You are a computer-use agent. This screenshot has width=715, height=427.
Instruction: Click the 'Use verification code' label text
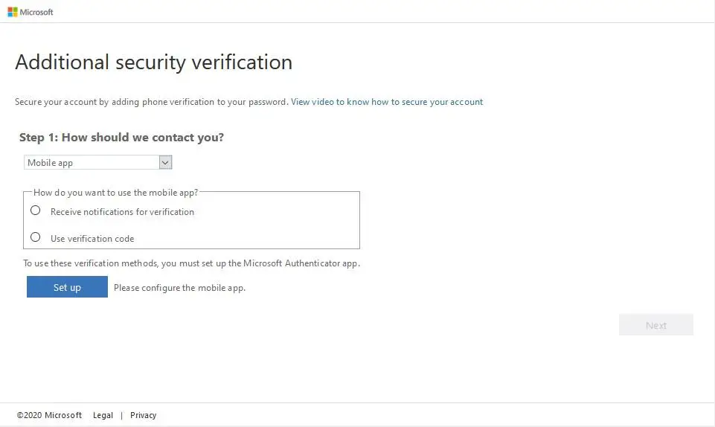click(92, 239)
